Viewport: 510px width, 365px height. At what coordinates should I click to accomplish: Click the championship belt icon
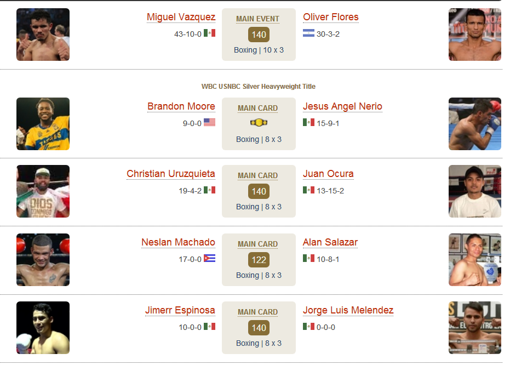pyautogui.click(x=259, y=123)
